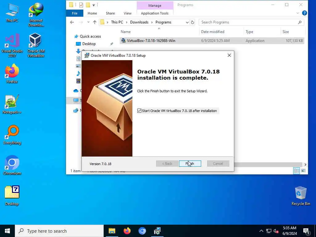Screen dimensions: 316x237
Task: Launch Chromium desktop shortcut
Action: point(12,165)
